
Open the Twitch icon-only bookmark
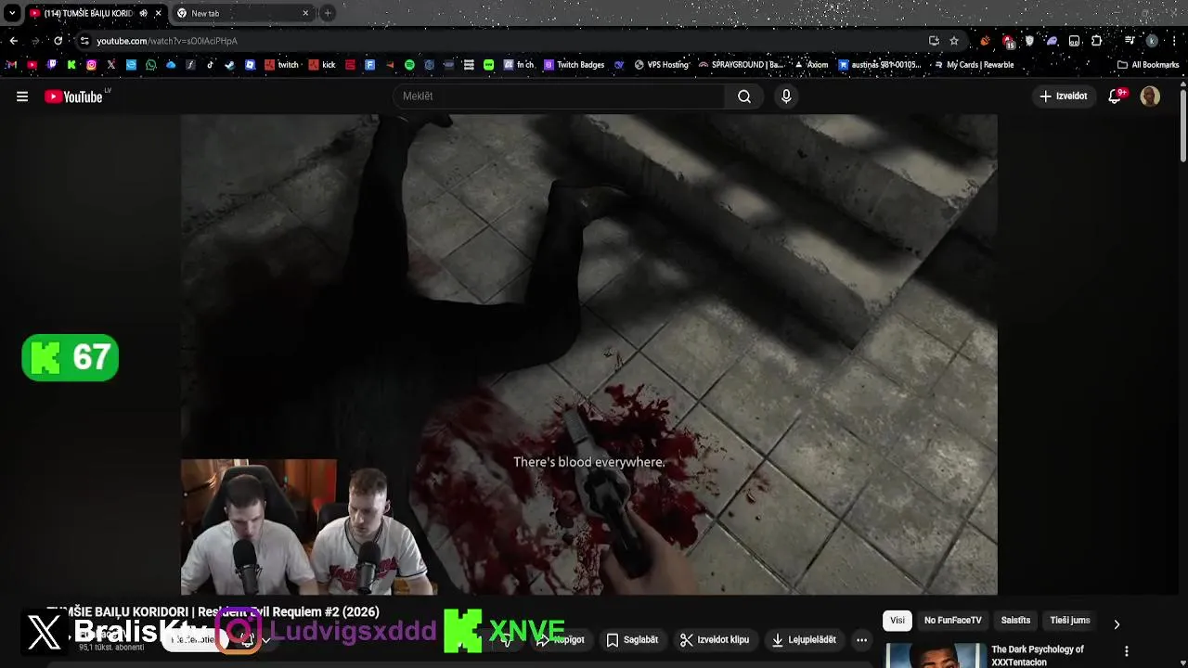[52, 65]
